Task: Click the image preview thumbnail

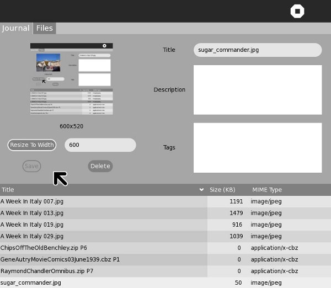Action: pyautogui.click(x=71, y=79)
